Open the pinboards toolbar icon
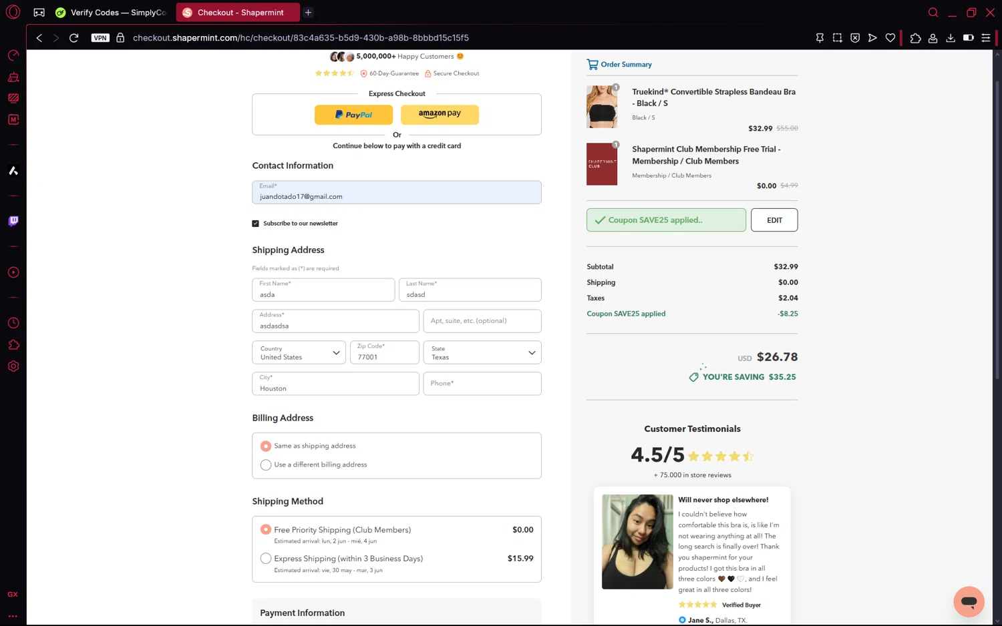 (820, 38)
